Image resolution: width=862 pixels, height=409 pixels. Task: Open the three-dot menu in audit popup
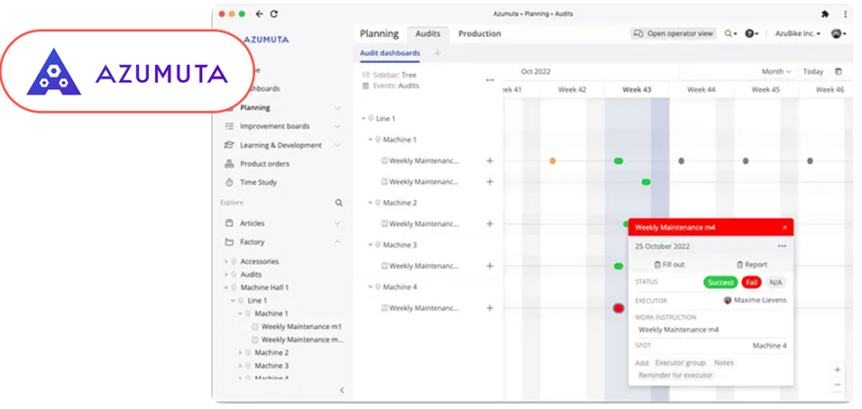click(x=782, y=246)
